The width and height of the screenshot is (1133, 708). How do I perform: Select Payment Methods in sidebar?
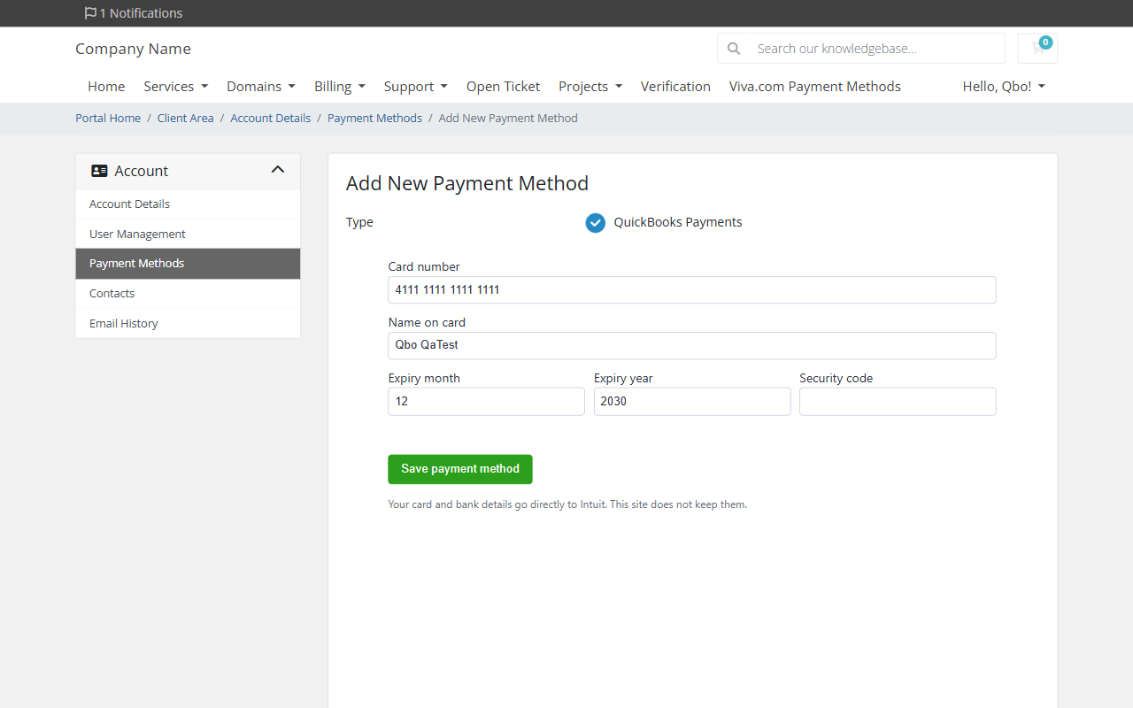(188, 264)
